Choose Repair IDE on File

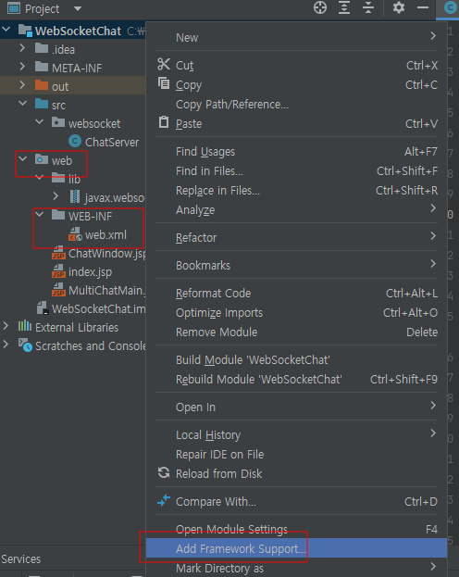coord(296,455)
